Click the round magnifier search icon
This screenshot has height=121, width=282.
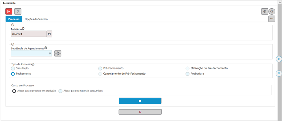click(x=272, y=11)
